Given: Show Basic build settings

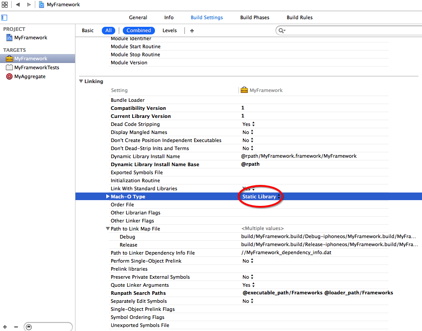Looking at the screenshot, I should pyautogui.click(x=88, y=31).
